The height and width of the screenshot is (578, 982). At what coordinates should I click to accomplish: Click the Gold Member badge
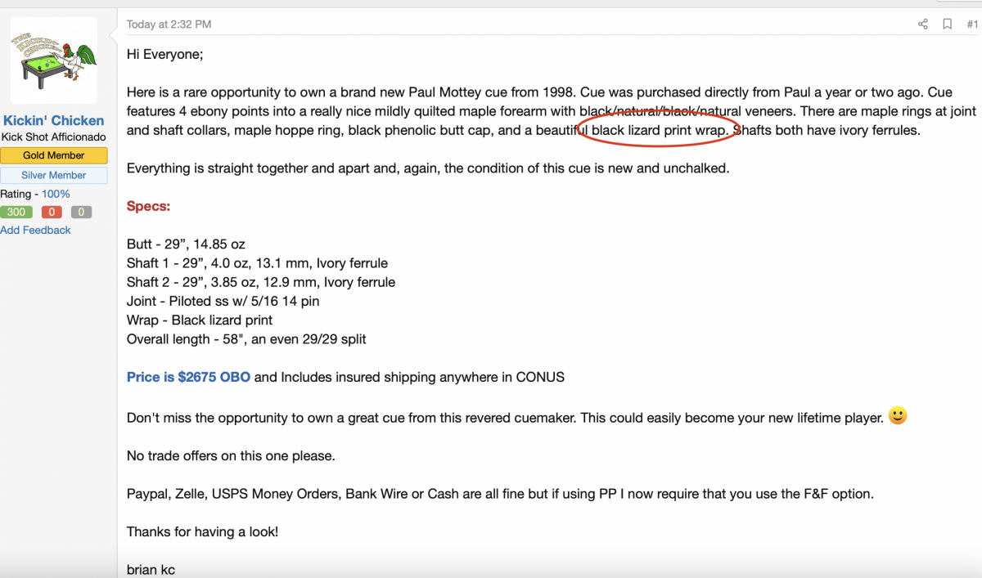point(54,155)
